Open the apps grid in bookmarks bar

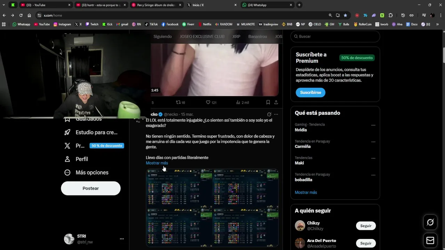[x=4, y=24]
